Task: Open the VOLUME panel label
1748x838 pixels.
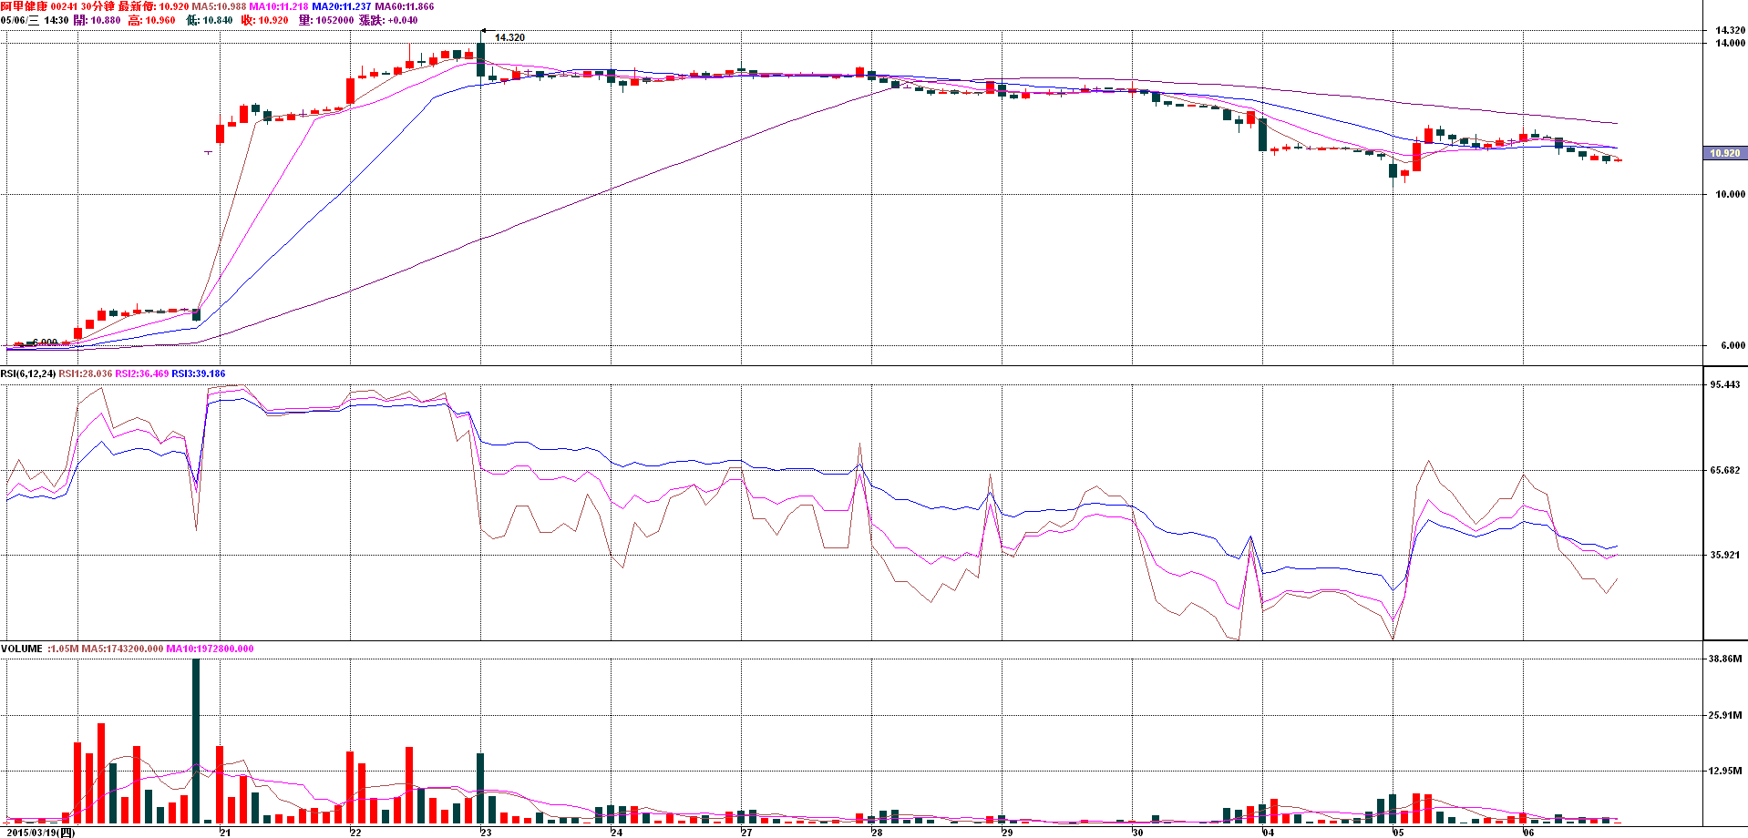Action: tap(22, 649)
